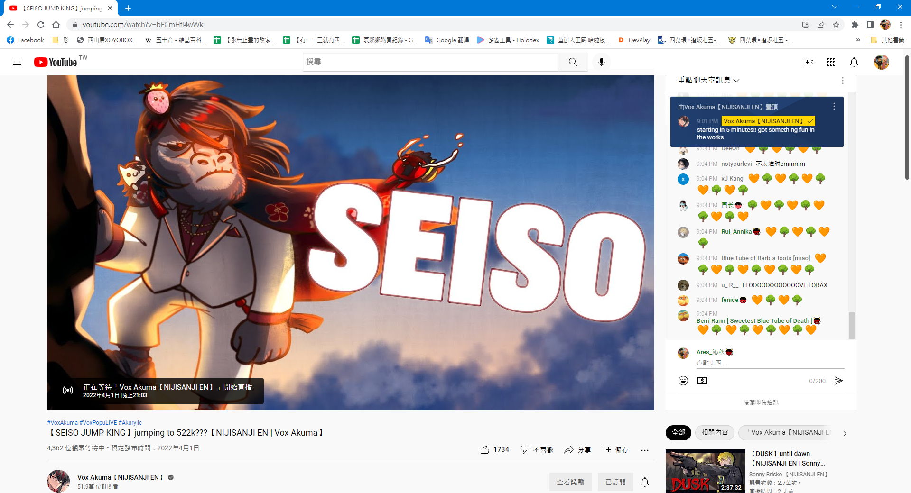The width and height of the screenshot is (911, 493).
Task: Click the SEISO video player area
Action: pos(351,242)
